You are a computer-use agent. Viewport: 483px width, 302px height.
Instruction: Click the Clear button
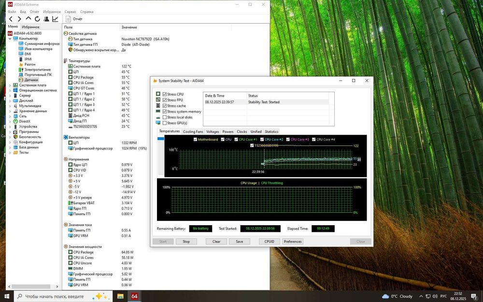(216, 242)
